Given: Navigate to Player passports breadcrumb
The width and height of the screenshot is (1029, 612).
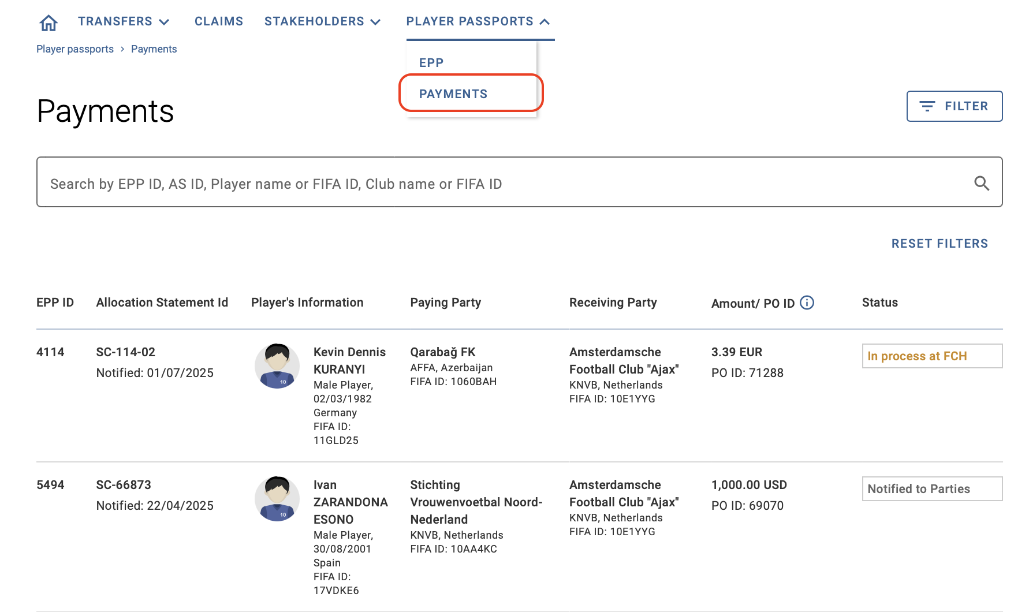Looking at the screenshot, I should pos(75,49).
